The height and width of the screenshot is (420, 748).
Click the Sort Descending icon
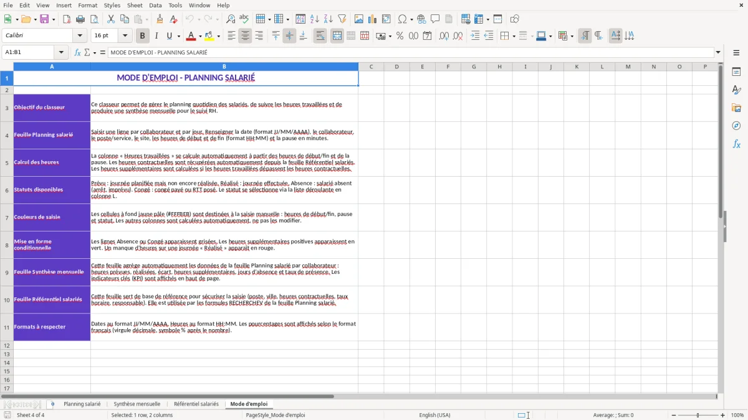click(x=328, y=19)
